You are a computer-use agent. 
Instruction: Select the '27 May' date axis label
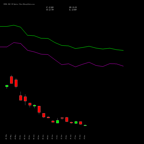pyautogui.click(x=11, y=137)
